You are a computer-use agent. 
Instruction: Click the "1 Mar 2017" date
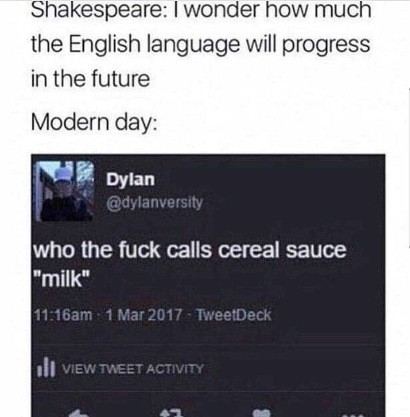(144, 315)
